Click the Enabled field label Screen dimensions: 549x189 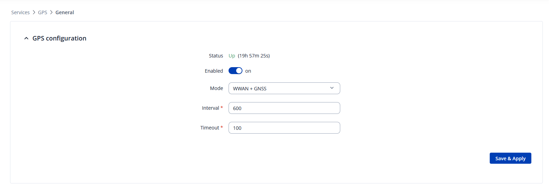[214, 71]
